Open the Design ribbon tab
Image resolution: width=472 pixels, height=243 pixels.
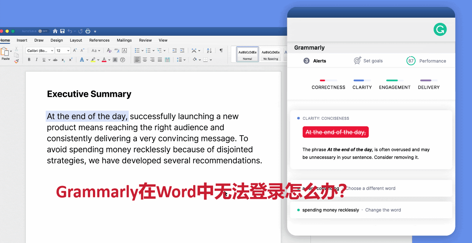57,40
